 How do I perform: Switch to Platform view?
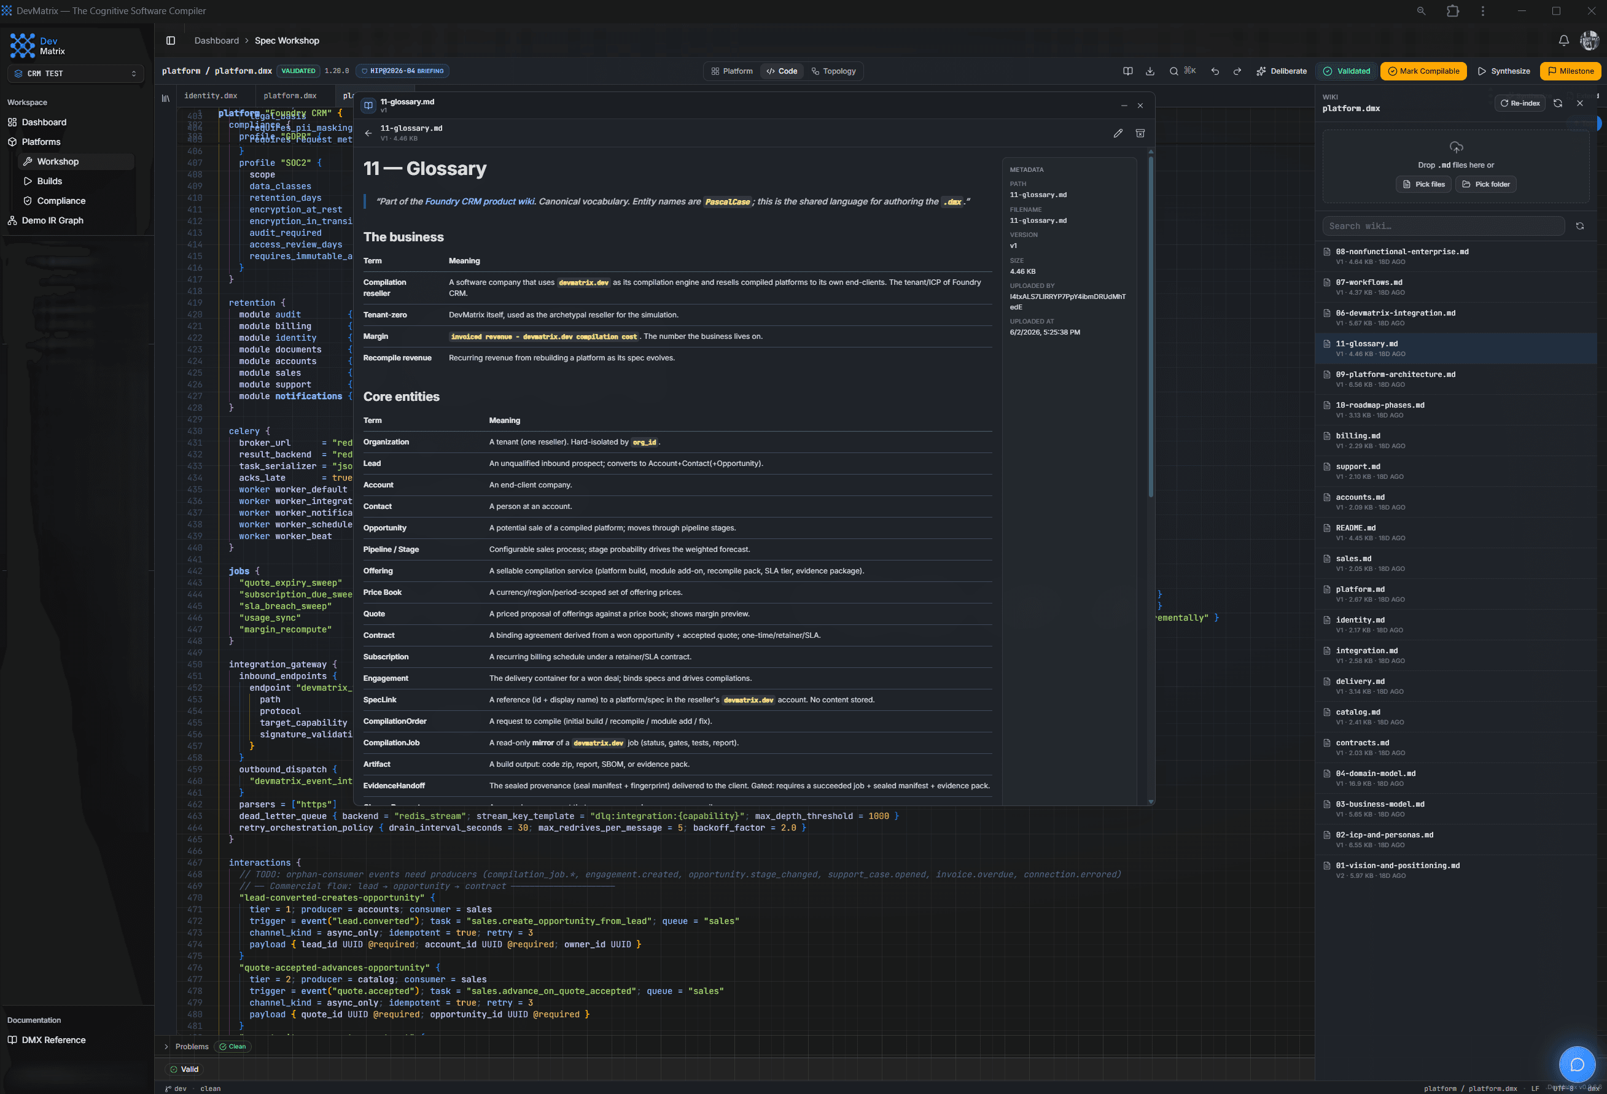click(731, 71)
